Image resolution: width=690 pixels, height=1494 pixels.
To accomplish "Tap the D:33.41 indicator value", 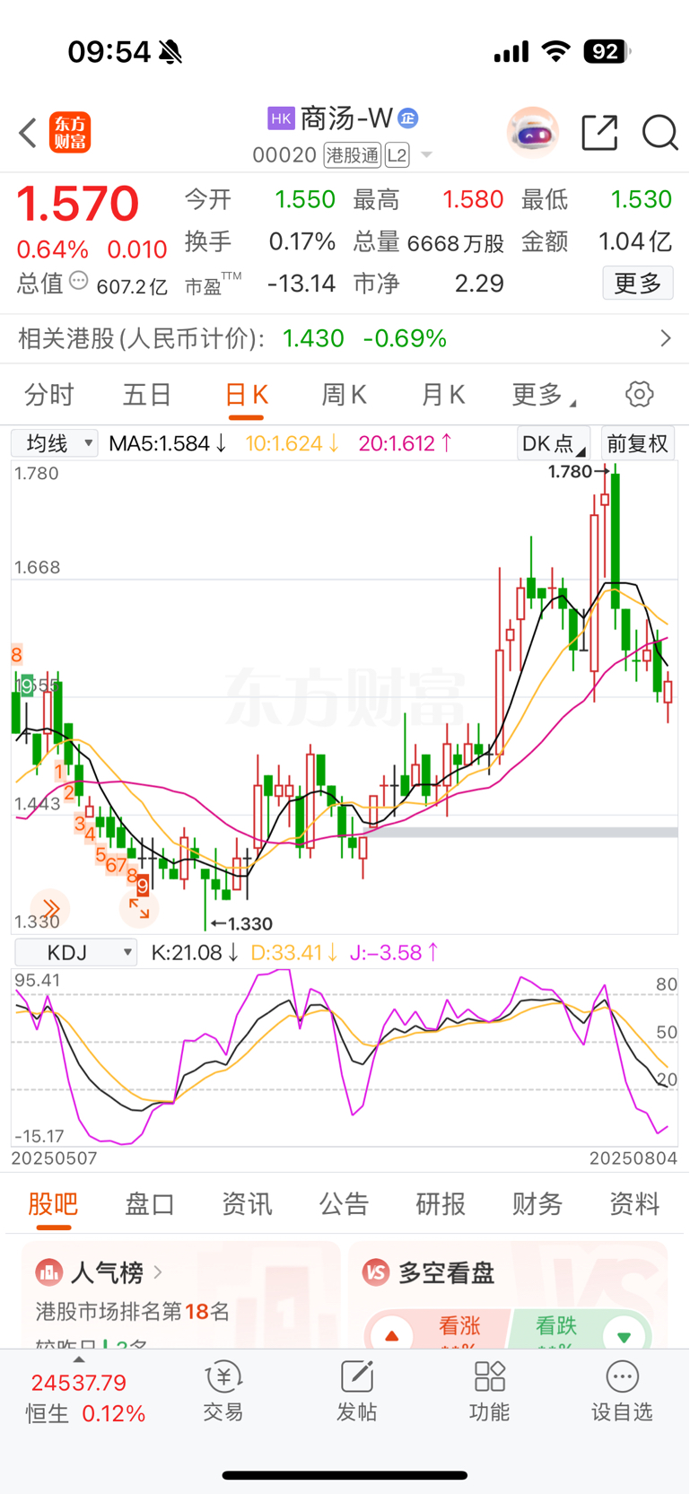I will point(294,952).
